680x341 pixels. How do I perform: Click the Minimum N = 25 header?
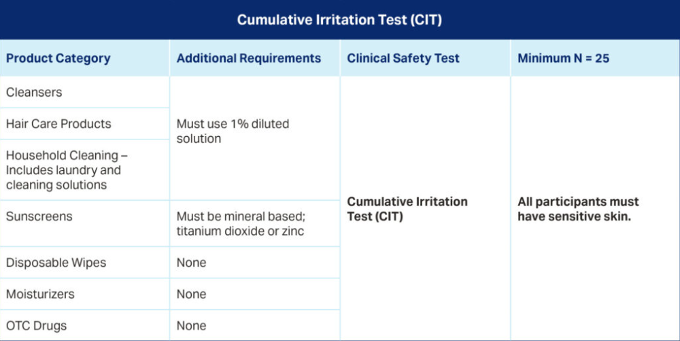click(x=563, y=58)
